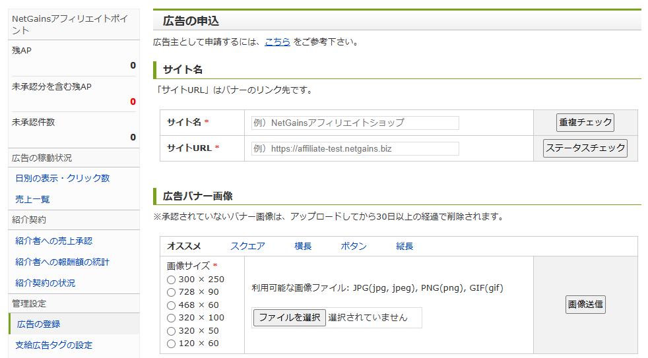Click the 画像送信 button
The image size is (648, 358).
tap(585, 305)
